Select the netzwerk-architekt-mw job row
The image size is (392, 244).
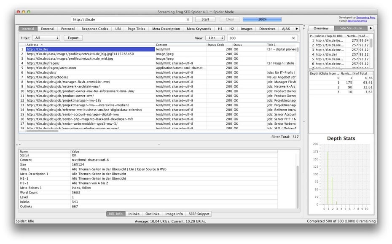click(x=158, y=86)
